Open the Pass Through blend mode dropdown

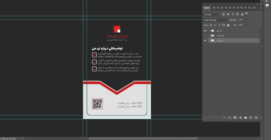(215, 20)
